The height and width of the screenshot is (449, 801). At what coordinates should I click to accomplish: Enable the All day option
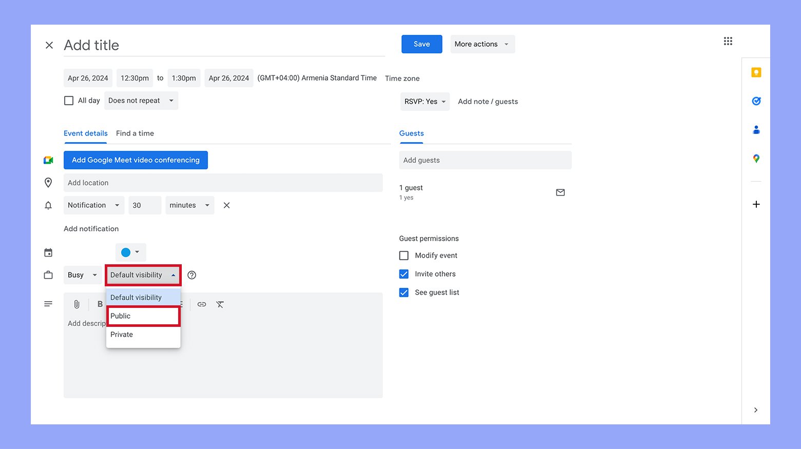tap(69, 100)
